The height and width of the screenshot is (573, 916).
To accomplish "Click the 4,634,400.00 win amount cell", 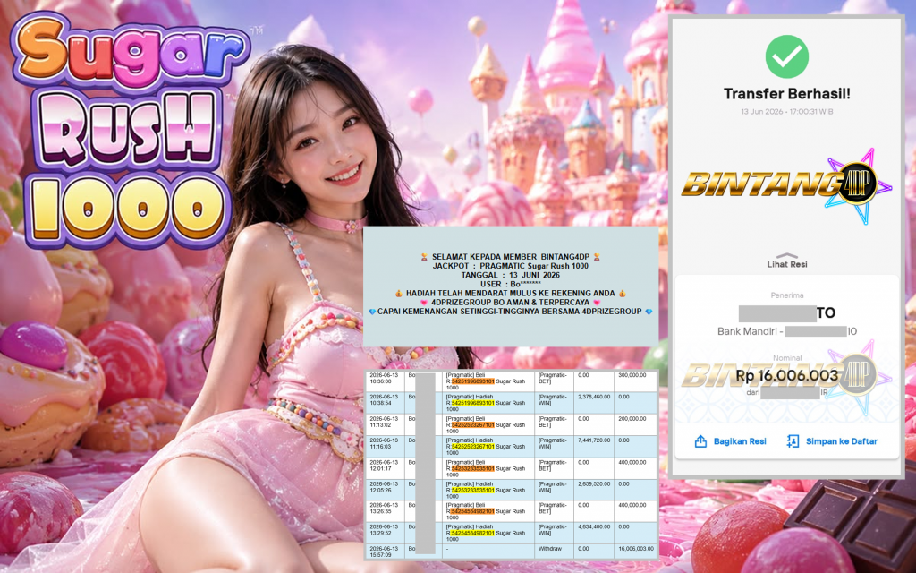I will click(x=594, y=533).
